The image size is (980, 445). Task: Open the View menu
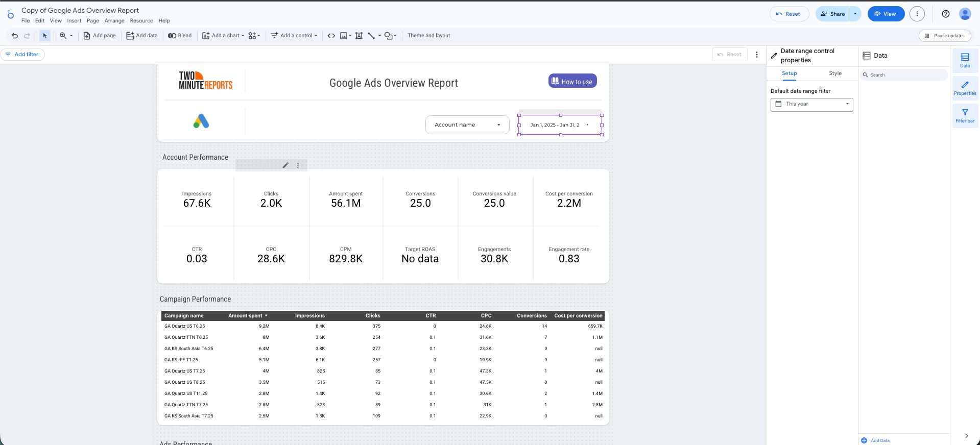click(x=56, y=21)
